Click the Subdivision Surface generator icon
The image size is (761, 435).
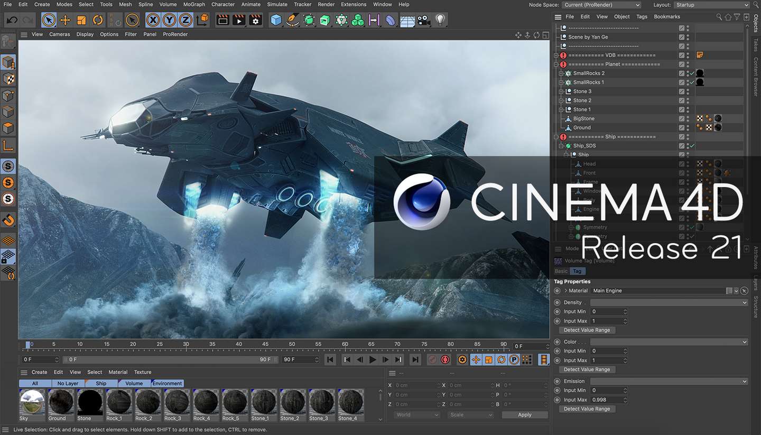pos(309,21)
